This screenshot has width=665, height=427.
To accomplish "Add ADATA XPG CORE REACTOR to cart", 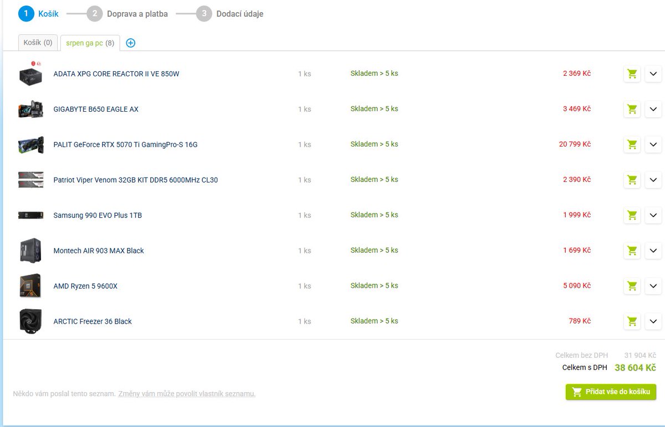I will [632, 74].
